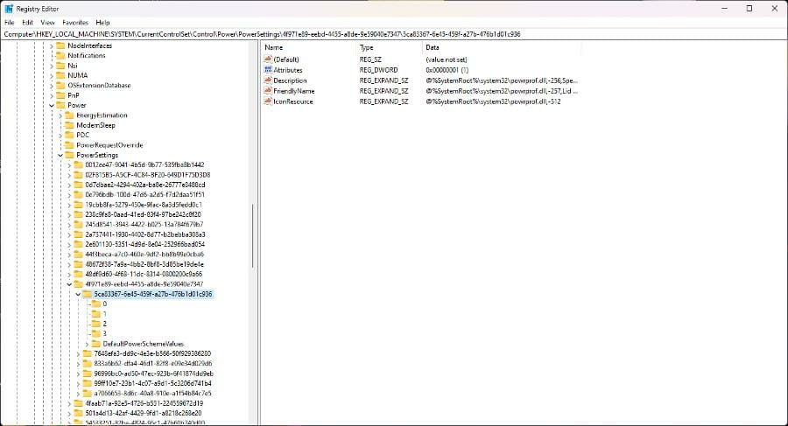Maximize the Registry Editor window

click(749, 9)
